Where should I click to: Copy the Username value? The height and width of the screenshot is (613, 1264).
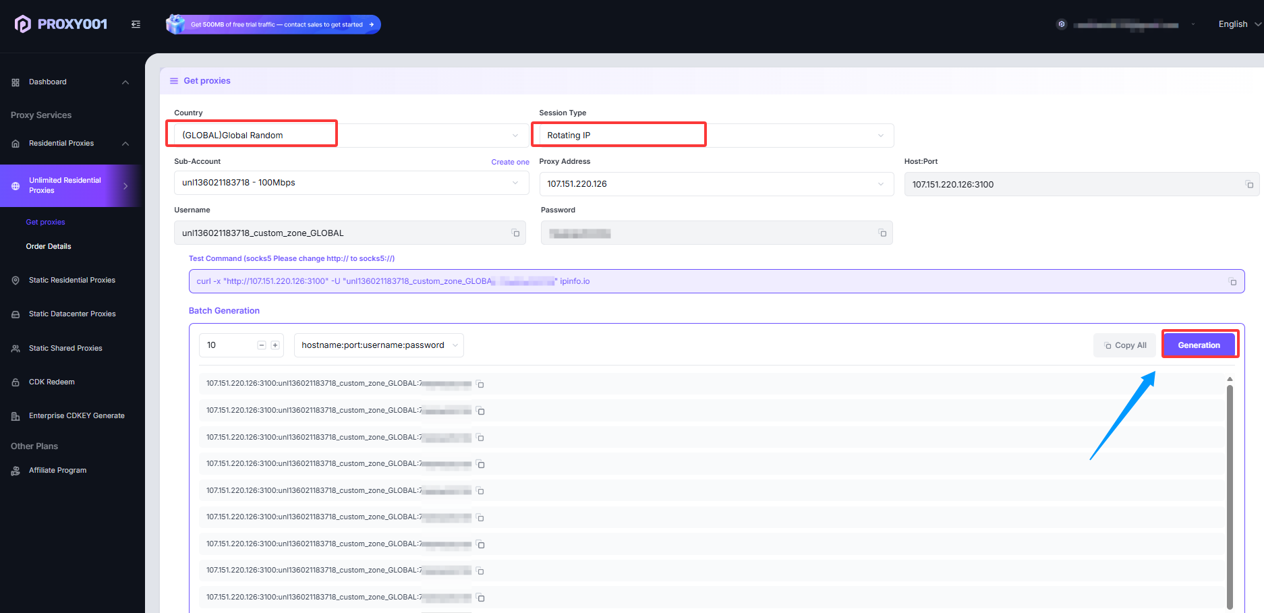[515, 233]
